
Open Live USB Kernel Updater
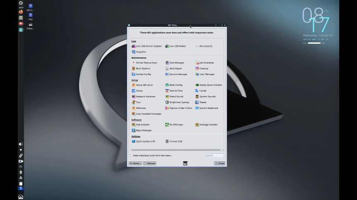(147, 46)
